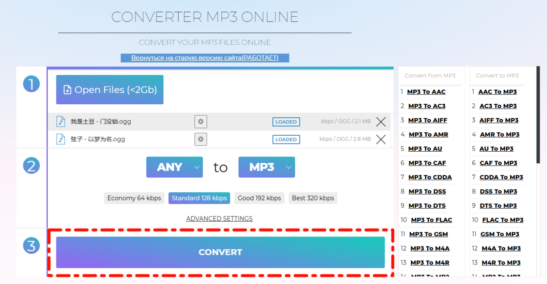The width and height of the screenshot is (547, 284).
Task: Open the ANY source format dropdown
Action: pos(174,167)
